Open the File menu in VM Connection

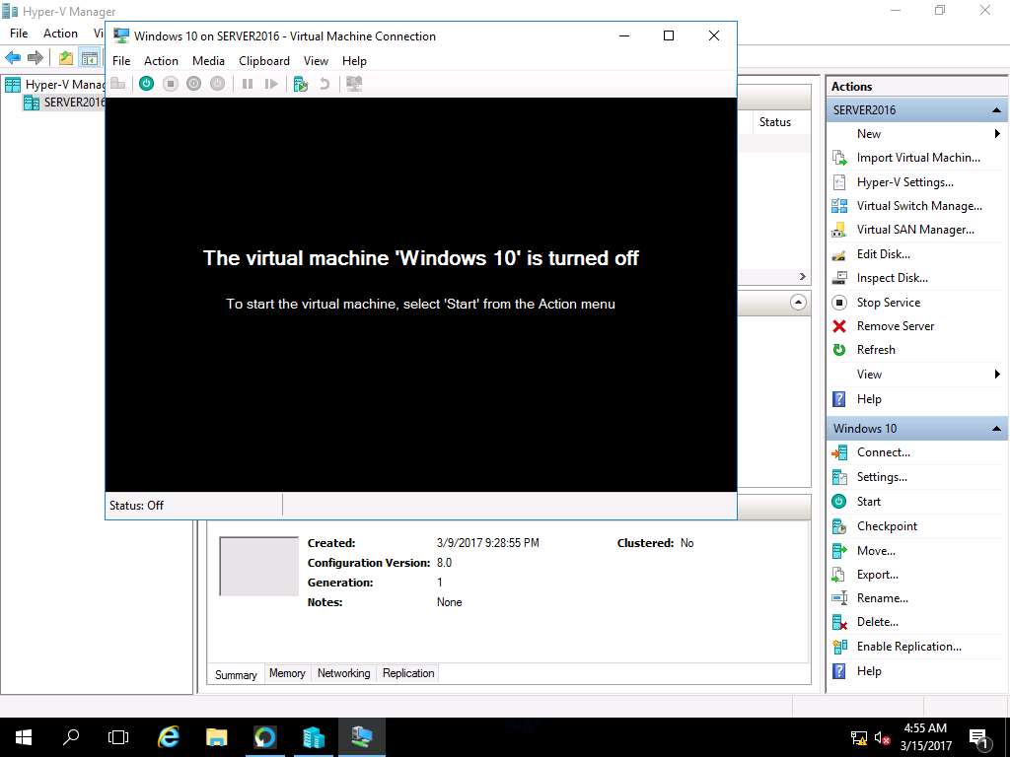(121, 60)
